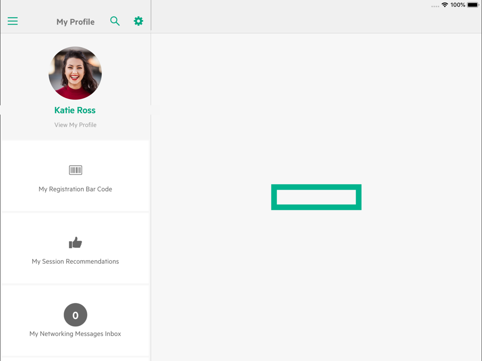Tap the zero messages badge

pos(75,315)
